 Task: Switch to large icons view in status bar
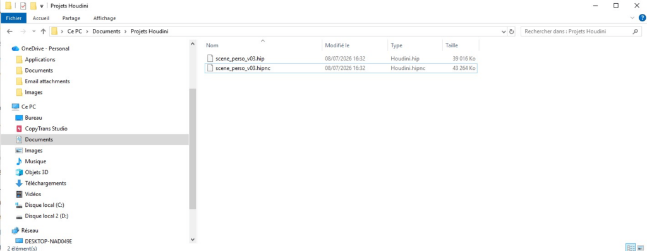641,248
